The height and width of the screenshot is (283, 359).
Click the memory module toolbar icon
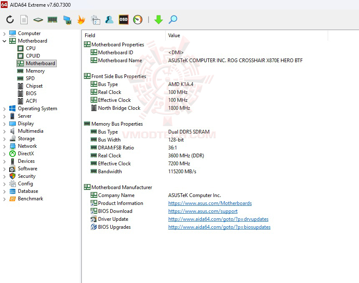52,20
